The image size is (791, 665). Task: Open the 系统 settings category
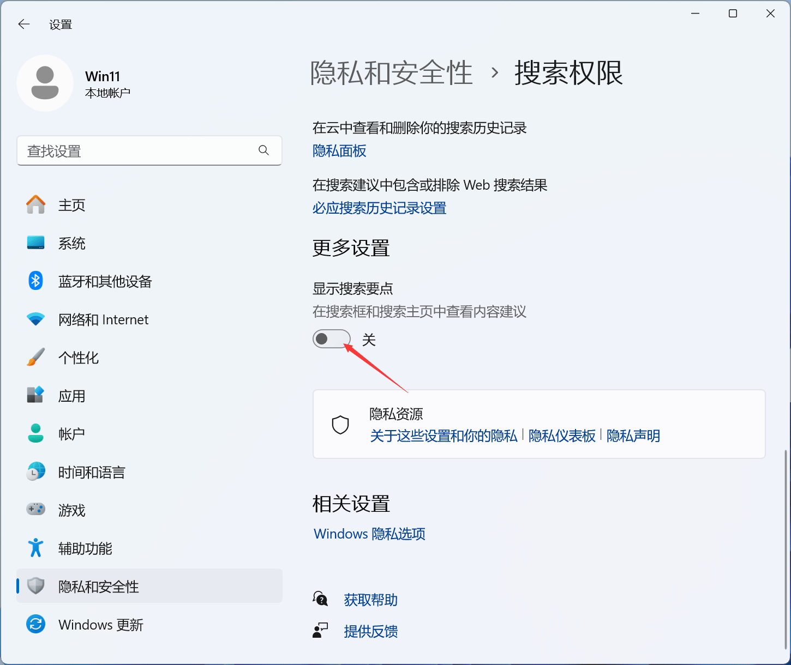click(x=71, y=244)
